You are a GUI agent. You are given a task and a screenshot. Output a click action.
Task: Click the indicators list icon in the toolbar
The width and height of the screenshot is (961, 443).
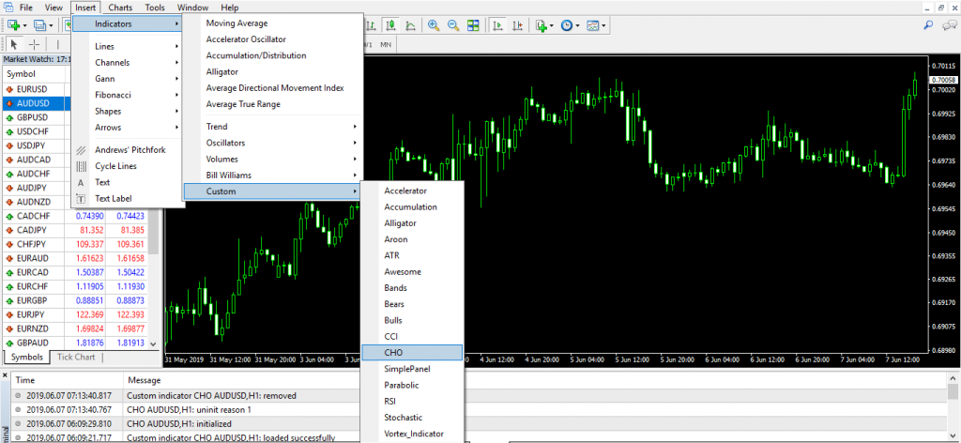point(542,25)
